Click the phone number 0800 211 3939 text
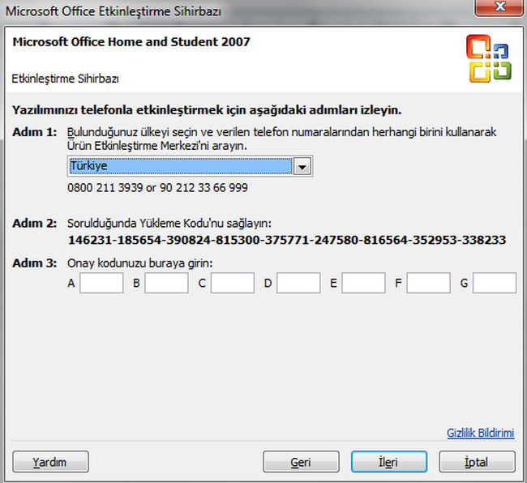This screenshot has height=483, width=527. [x=105, y=187]
